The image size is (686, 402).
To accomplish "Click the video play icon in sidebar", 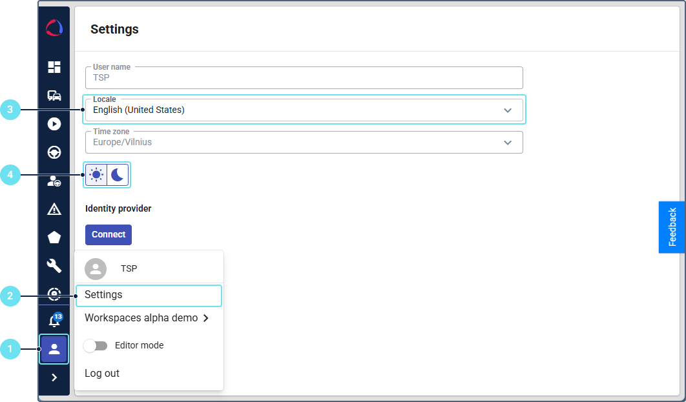I will tap(54, 124).
